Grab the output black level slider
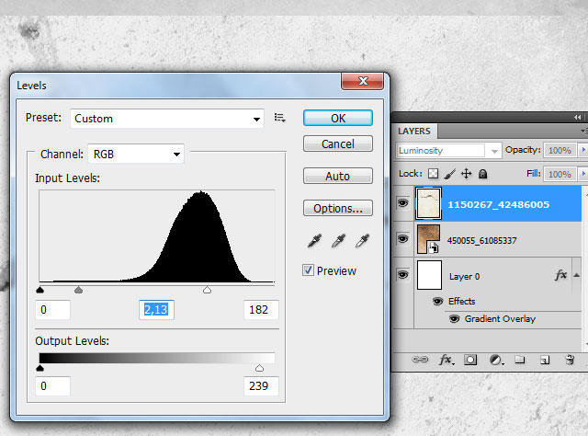Screen dimensions: 588x436 click(x=40, y=368)
